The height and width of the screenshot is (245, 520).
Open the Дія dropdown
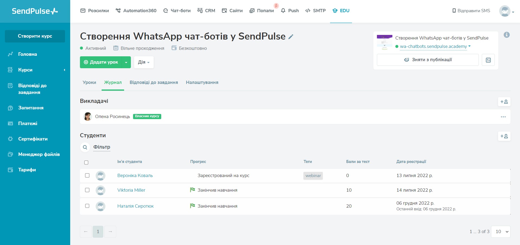pos(144,62)
